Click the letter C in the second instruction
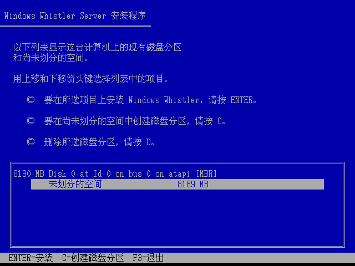This screenshot has width=355, height=266. [220, 121]
